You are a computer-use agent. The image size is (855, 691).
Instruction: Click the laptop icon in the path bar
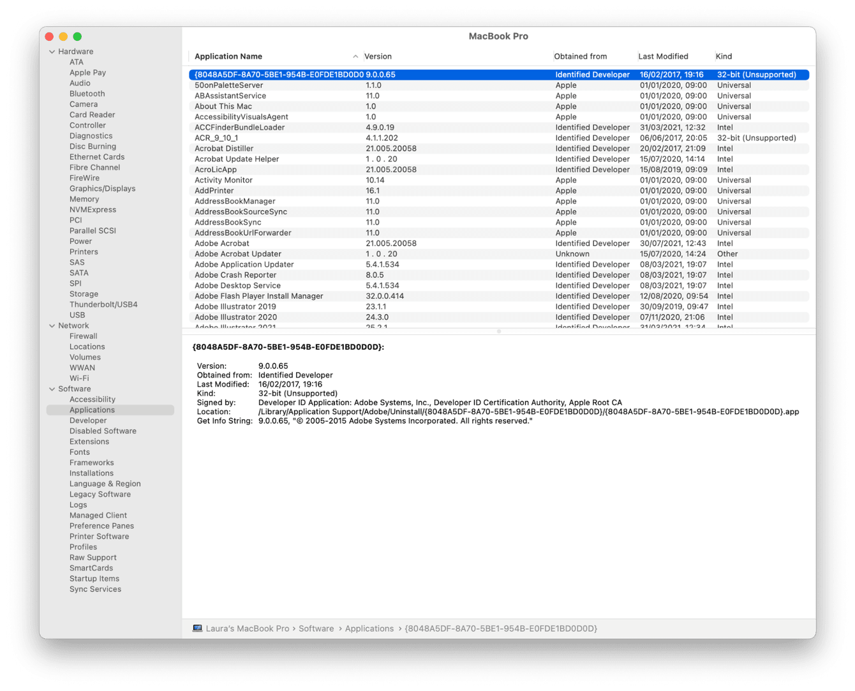198,628
